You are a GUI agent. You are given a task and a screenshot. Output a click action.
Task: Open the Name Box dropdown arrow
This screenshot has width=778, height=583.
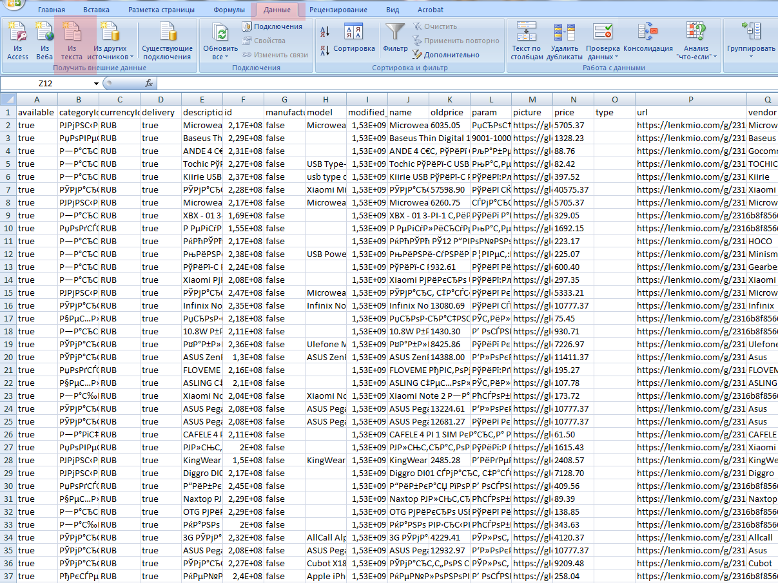97,84
